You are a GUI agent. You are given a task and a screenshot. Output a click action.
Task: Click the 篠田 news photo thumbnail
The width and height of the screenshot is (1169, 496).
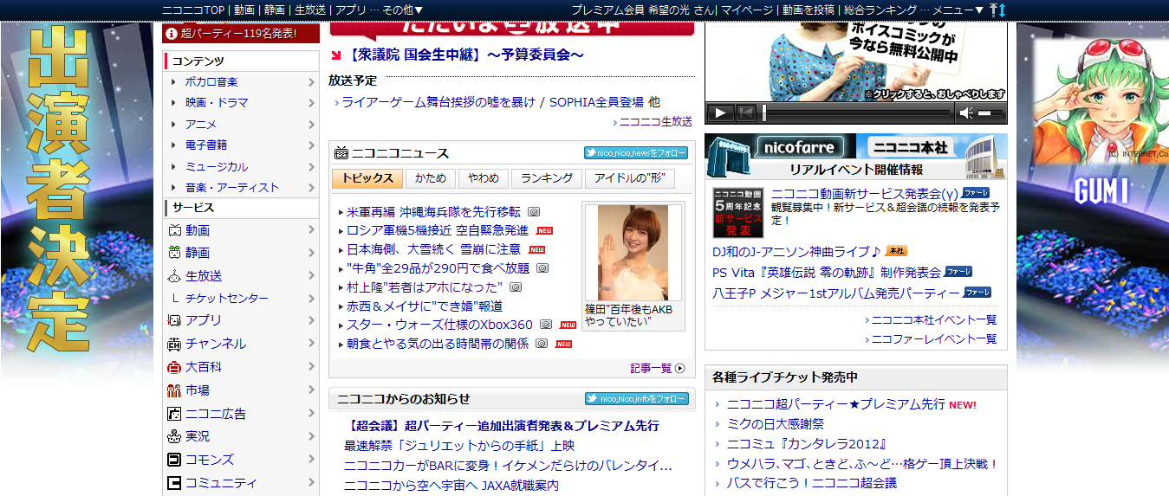633,252
